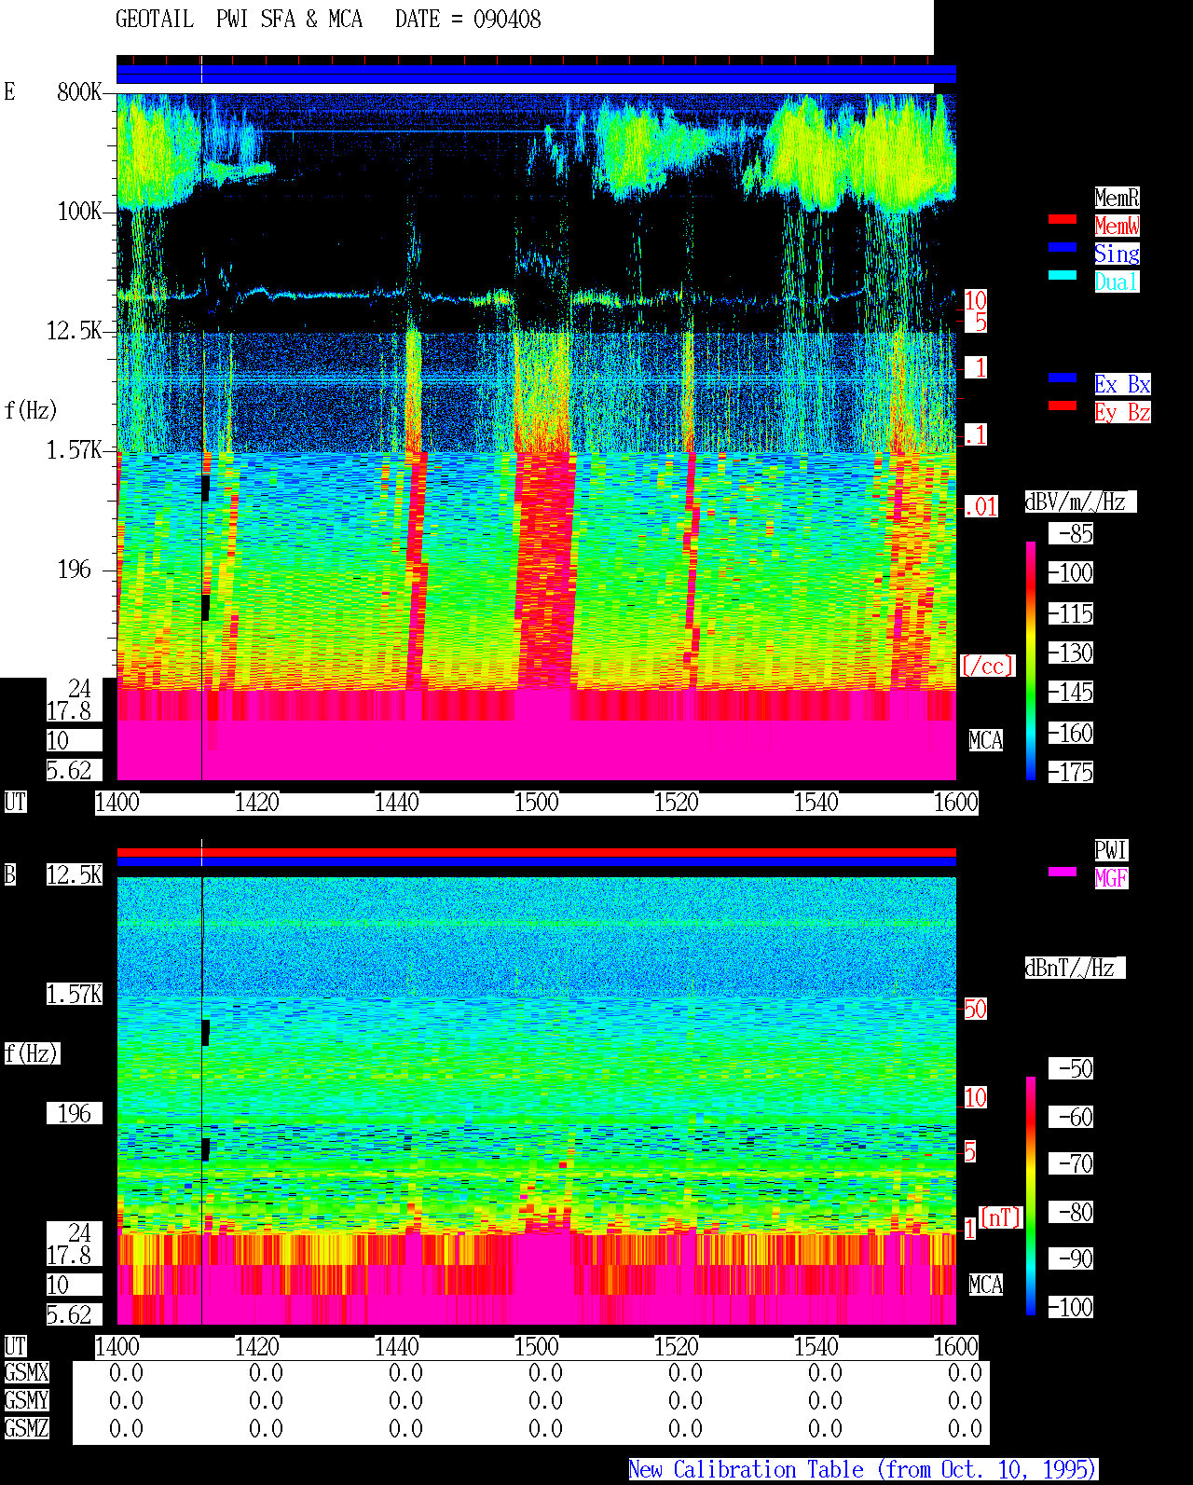Select the PWI legend label
The height and width of the screenshot is (1485, 1193).
pos(1111,850)
